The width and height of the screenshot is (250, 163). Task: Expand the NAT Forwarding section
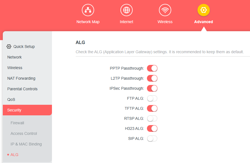[x=21, y=78]
